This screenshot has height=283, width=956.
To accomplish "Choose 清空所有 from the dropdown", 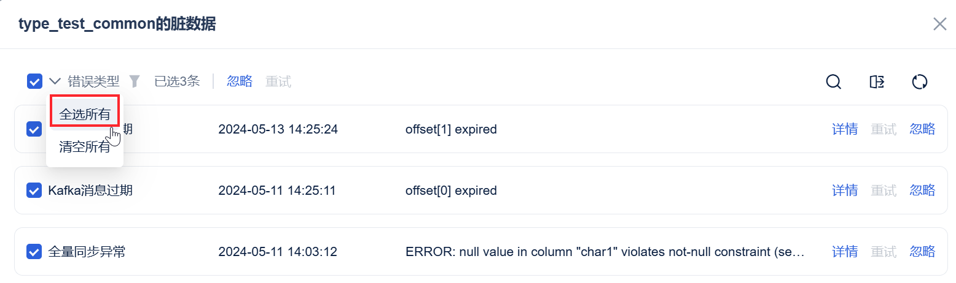I will pos(85,148).
